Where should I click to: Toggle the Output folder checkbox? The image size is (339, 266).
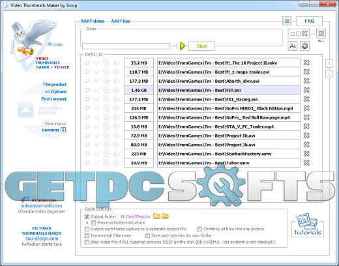[x=87, y=216]
